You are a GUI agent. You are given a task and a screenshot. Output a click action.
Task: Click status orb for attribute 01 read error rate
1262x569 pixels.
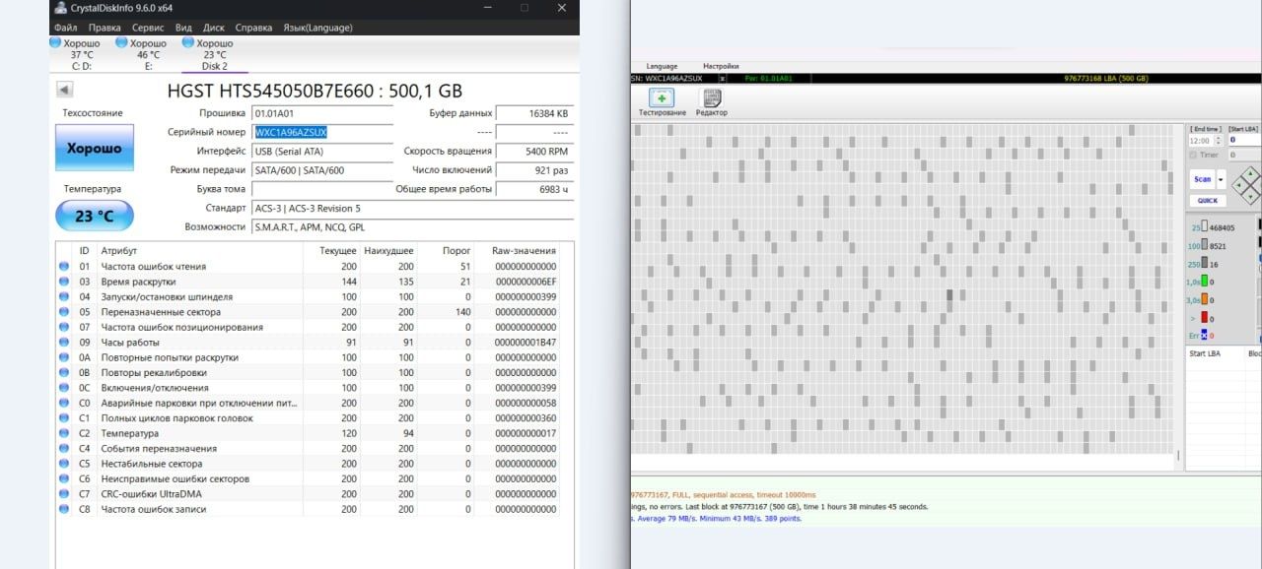[64, 266]
